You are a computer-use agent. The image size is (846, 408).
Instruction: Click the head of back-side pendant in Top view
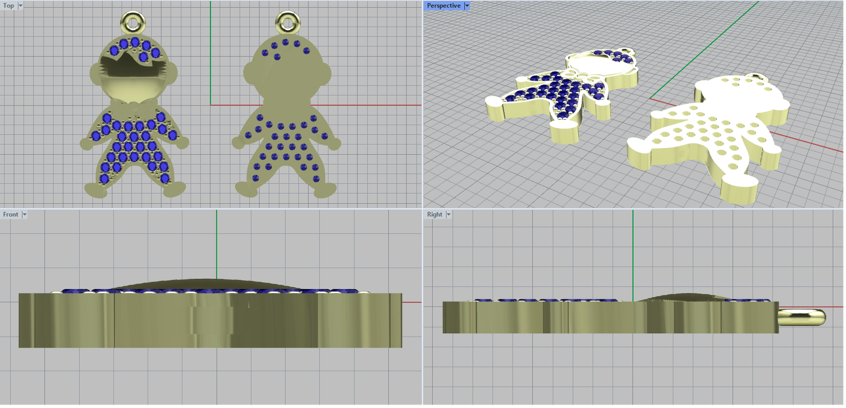click(x=288, y=74)
